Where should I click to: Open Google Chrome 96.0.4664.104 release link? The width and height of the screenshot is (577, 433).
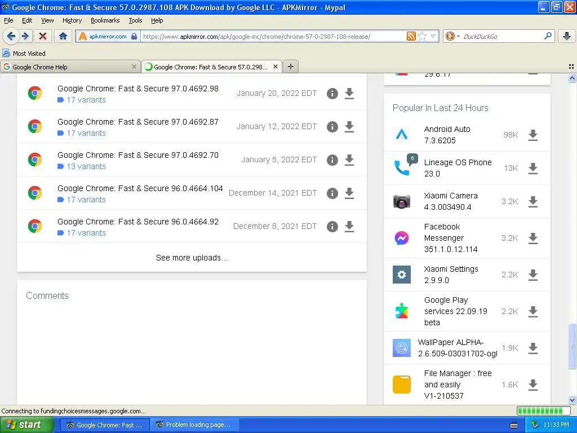pyautogui.click(x=140, y=188)
